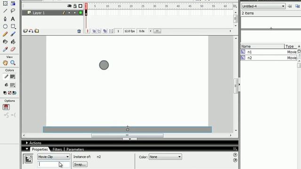Select the Eyedropper tool
The width and height of the screenshot is (301, 169).
pos(5,49)
